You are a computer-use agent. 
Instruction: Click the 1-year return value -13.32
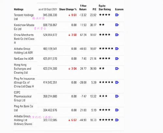click(83, 15)
